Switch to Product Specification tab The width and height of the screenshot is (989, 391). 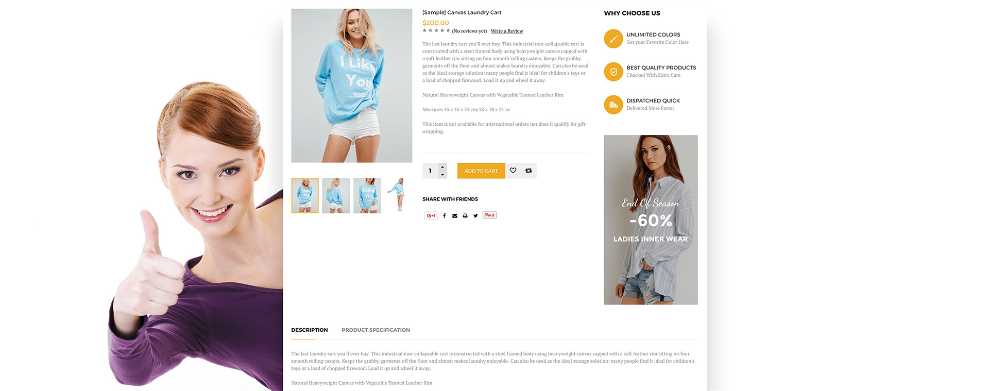[x=376, y=330]
